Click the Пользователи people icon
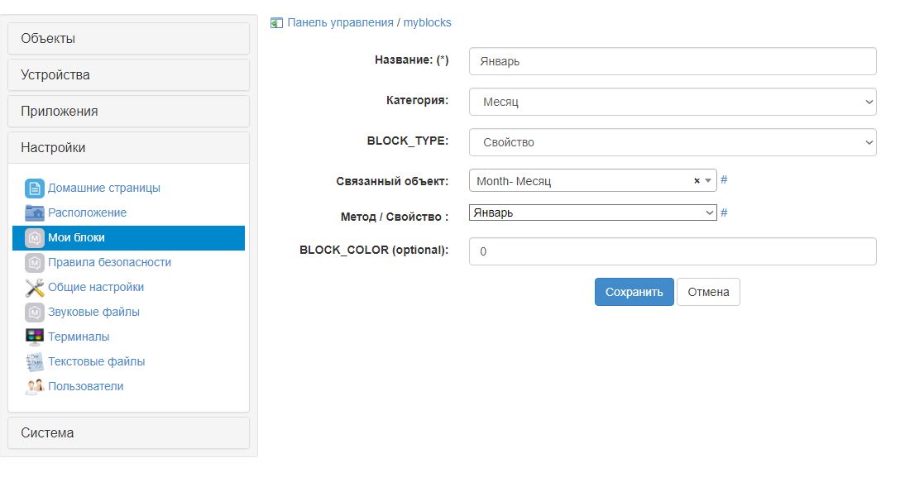Screen dimensions: 905x487 [35, 387]
